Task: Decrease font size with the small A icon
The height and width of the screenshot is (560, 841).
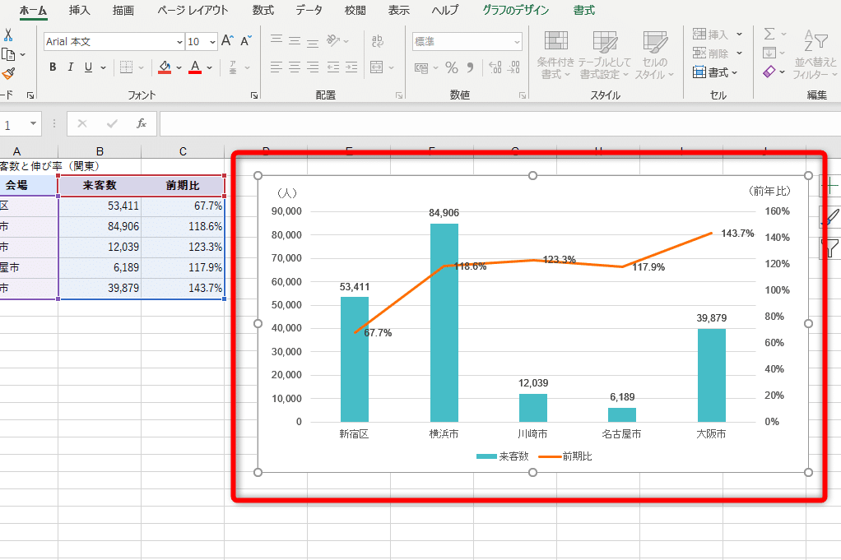Action: [x=247, y=41]
